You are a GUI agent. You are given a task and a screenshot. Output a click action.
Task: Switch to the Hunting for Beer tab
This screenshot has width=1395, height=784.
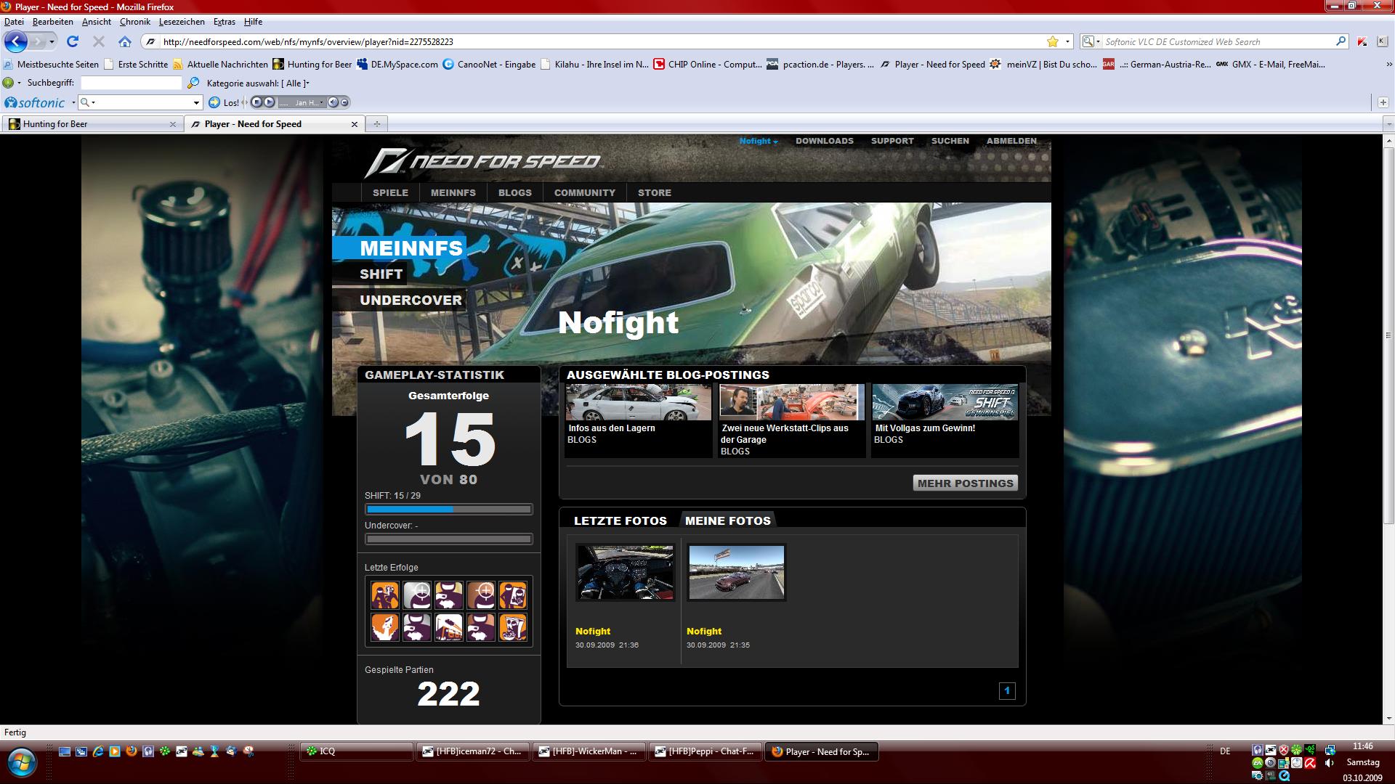[x=92, y=124]
